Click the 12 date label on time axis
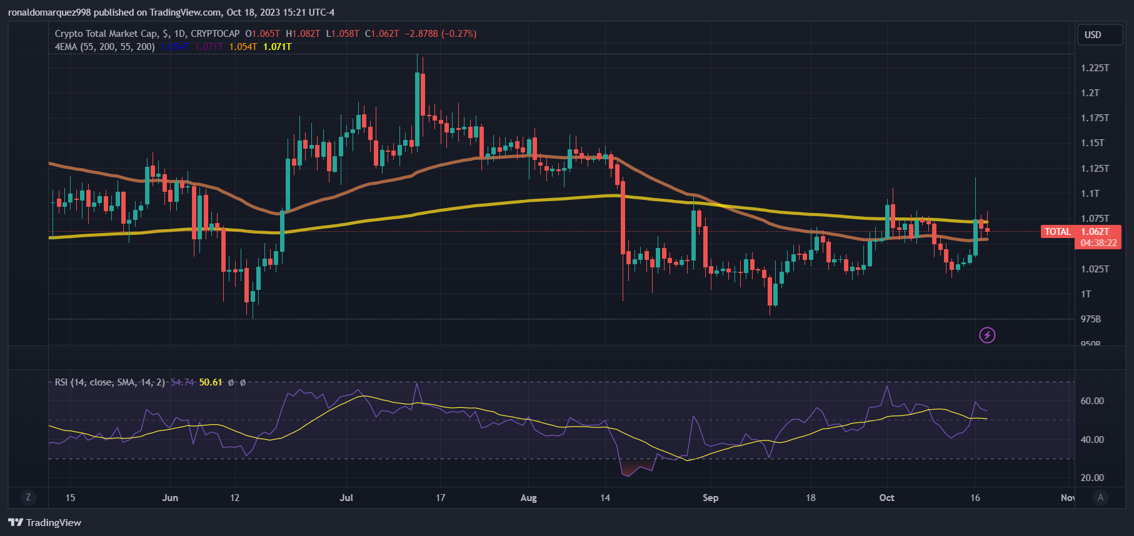This screenshot has height=536, width=1134. click(x=234, y=498)
